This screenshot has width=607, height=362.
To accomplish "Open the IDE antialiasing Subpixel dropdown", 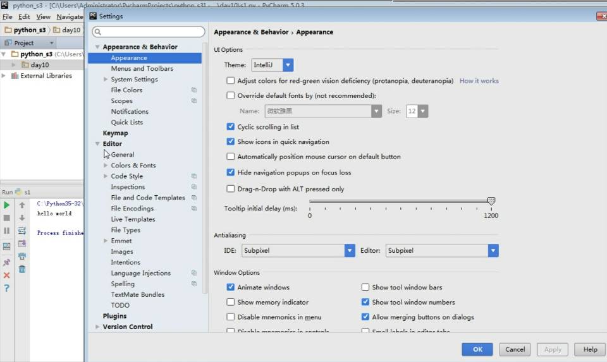I will [x=298, y=251].
